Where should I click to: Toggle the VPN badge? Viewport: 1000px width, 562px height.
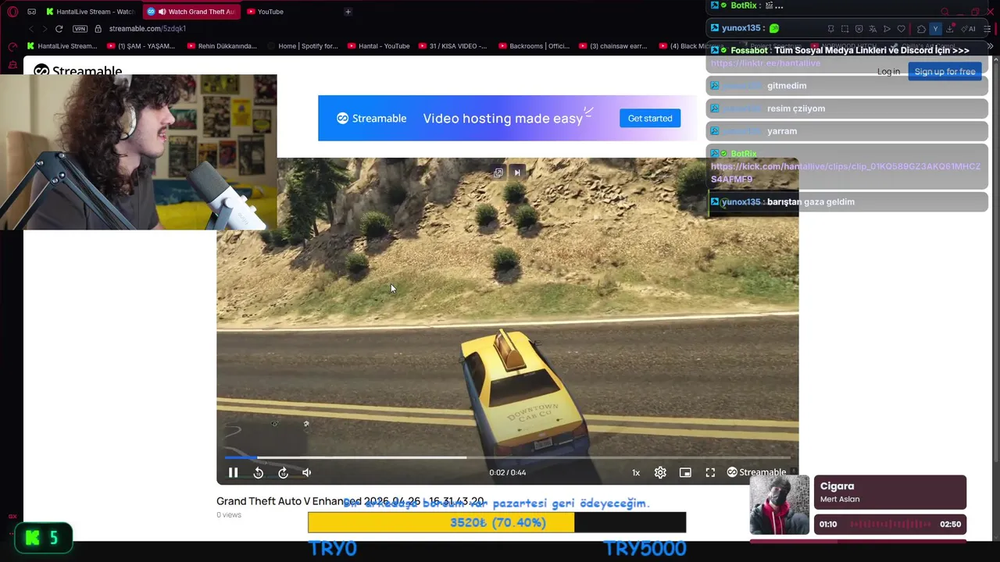pos(80,29)
